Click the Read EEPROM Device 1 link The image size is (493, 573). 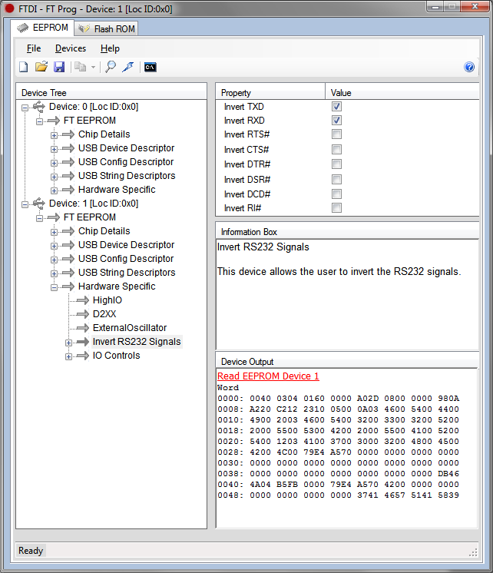coord(268,376)
